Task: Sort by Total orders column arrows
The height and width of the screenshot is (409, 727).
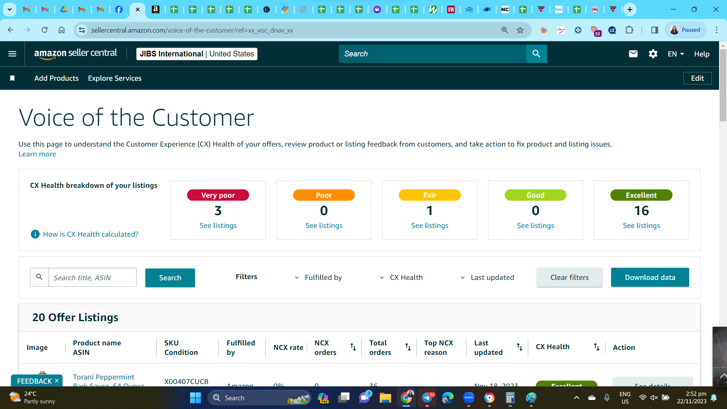Action: pos(408,347)
